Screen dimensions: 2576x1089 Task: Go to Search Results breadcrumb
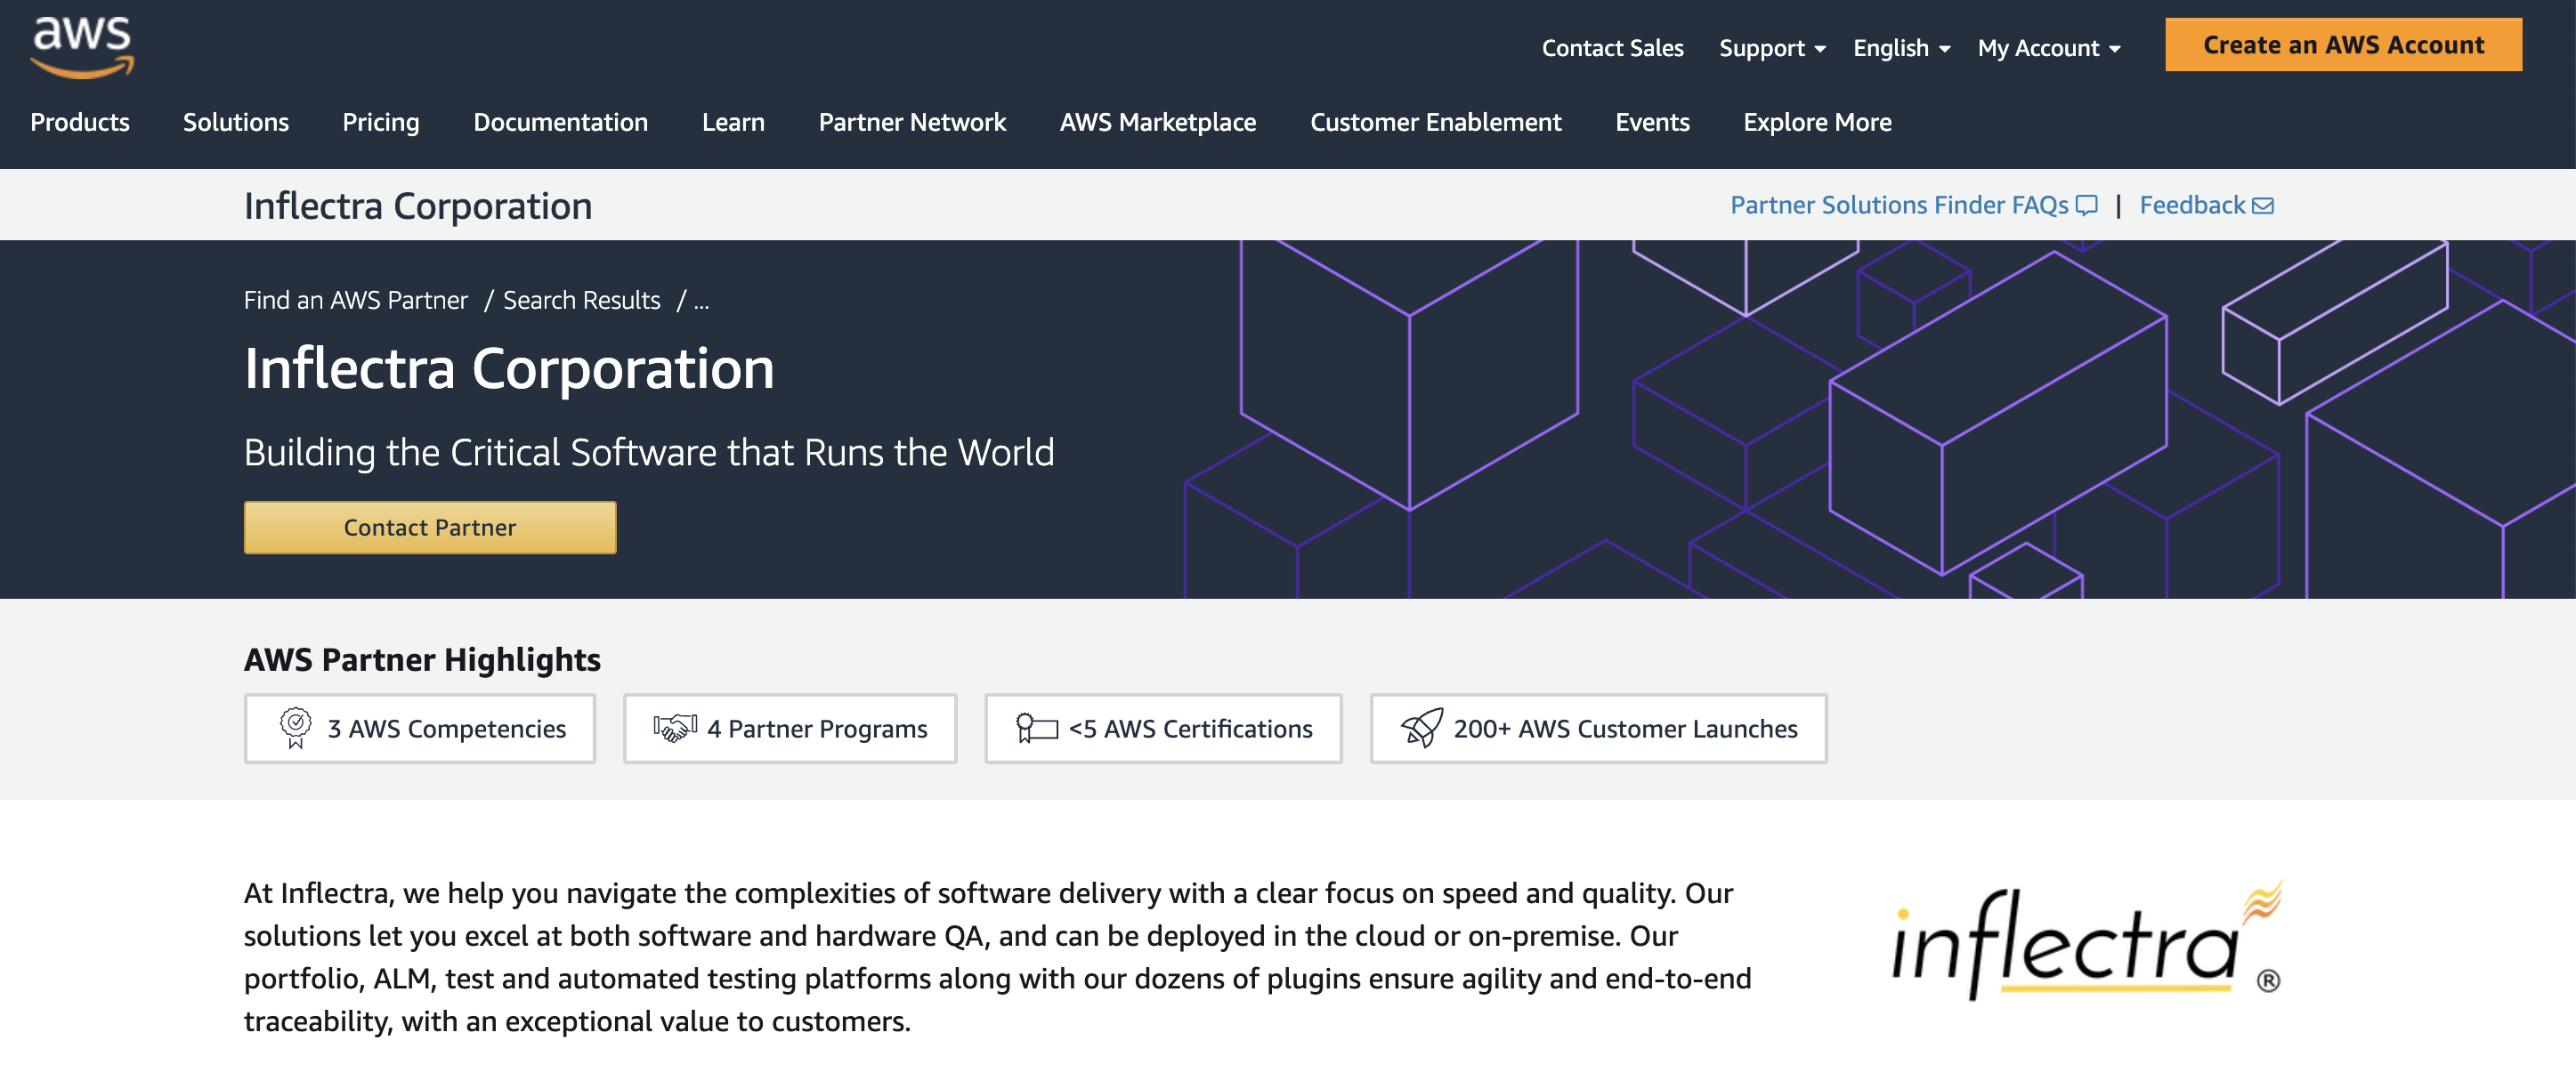click(581, 301)
